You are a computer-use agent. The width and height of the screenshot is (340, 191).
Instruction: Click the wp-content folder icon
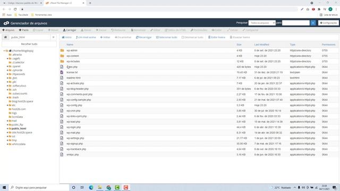(62, 56)
